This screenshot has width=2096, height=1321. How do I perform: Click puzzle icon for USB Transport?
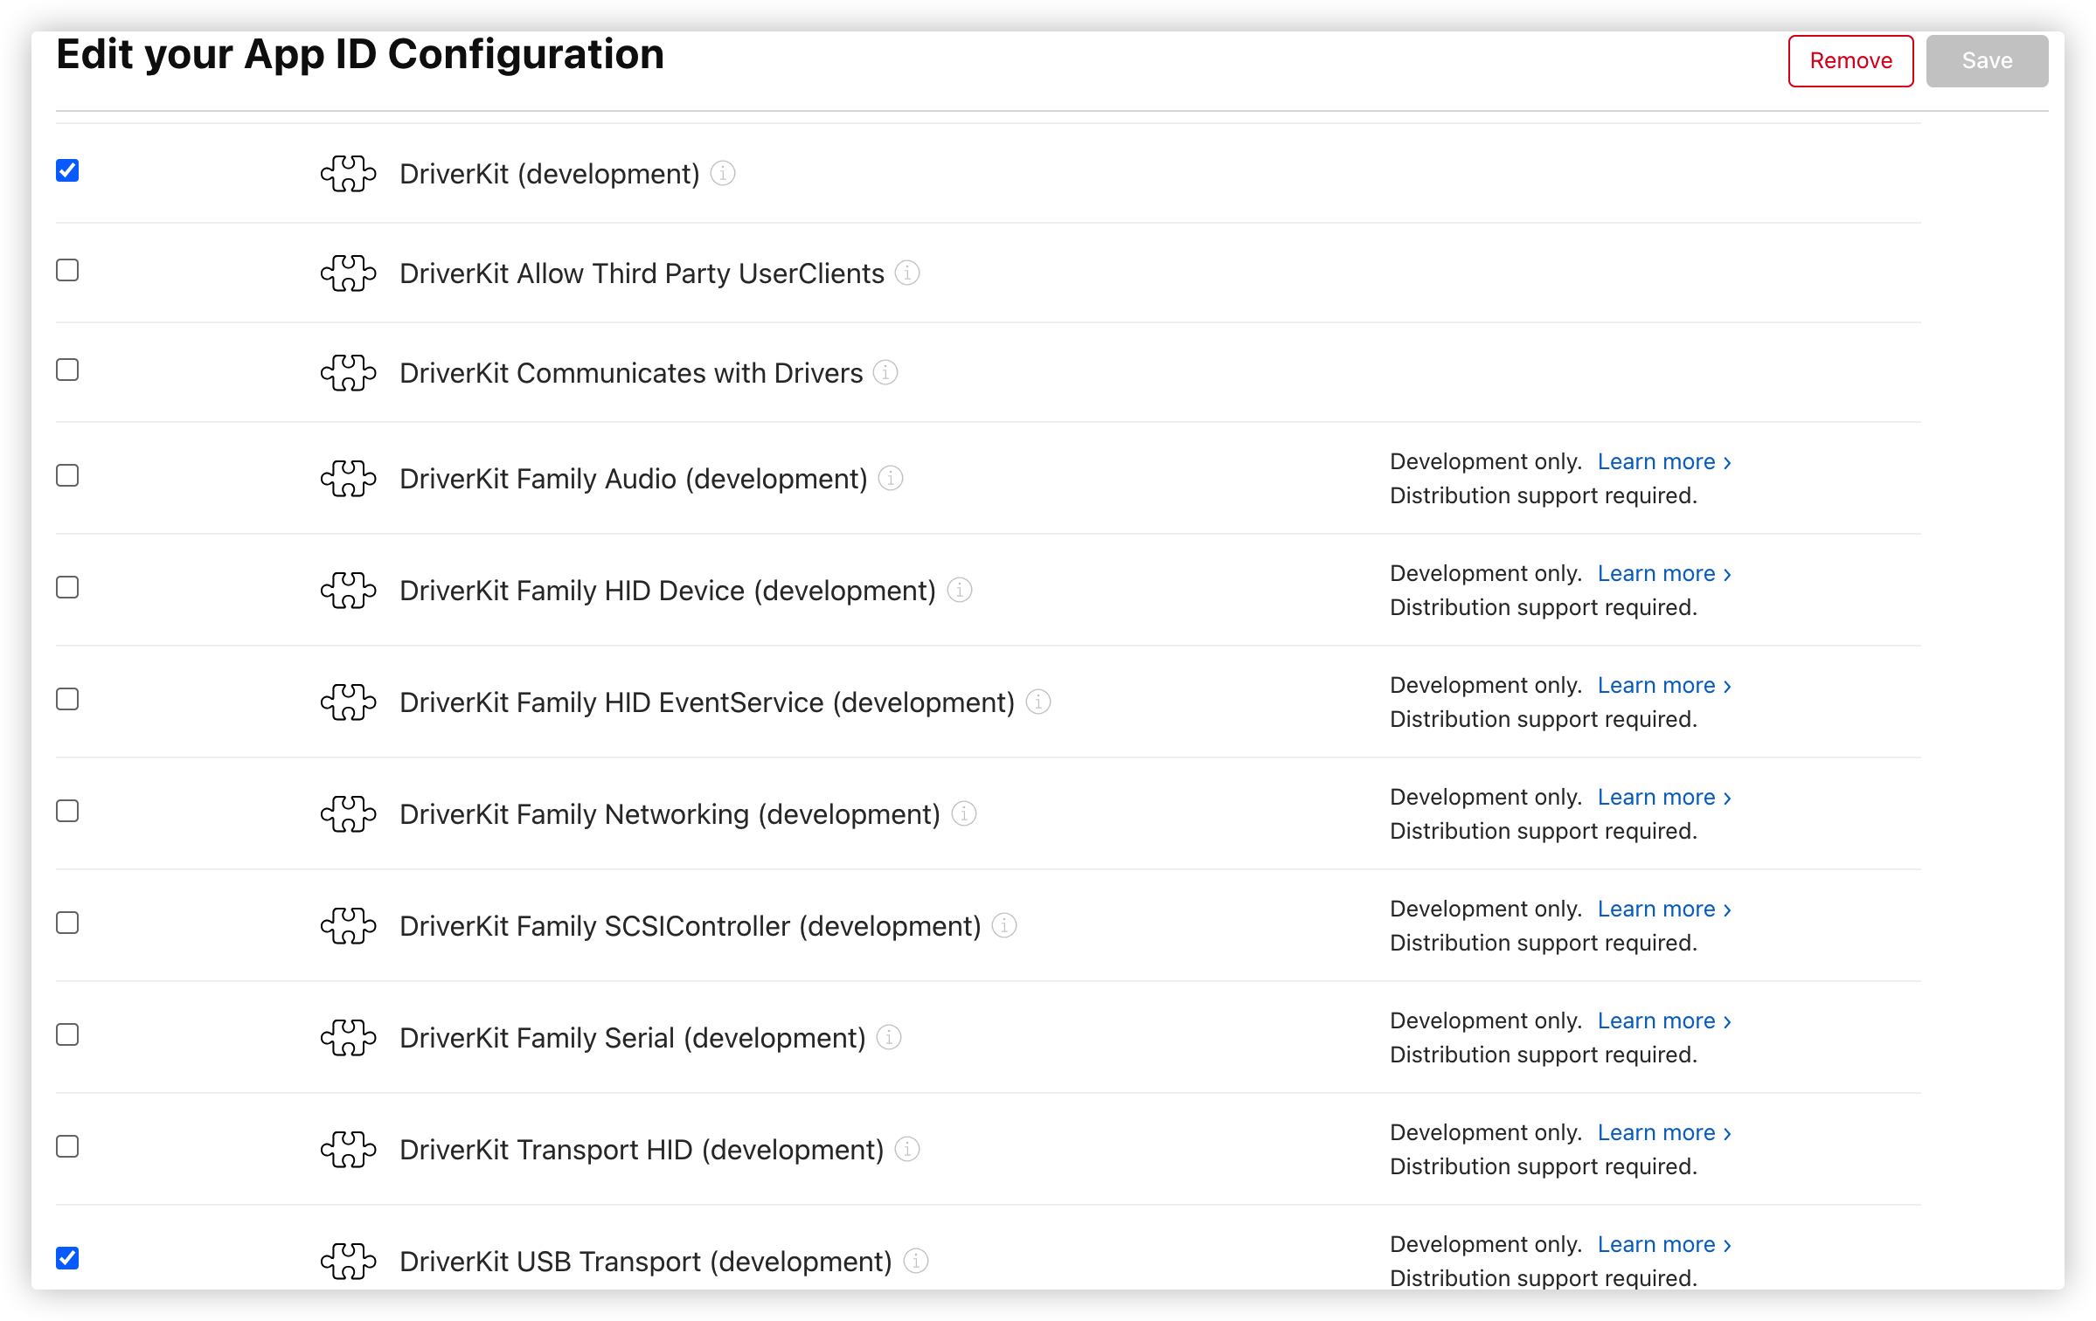(x=348, y=1261)
